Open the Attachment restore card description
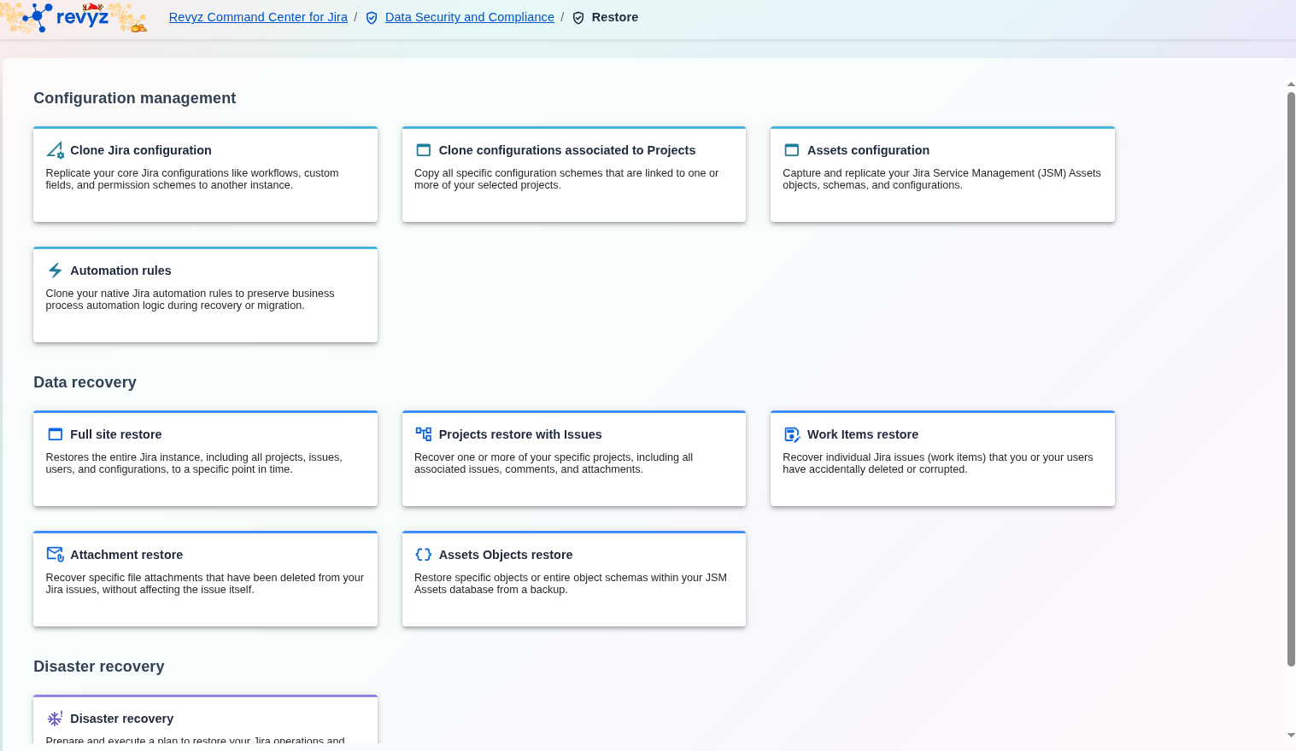The width and height of the screenshot is (1296, 751). coord(205,584)
